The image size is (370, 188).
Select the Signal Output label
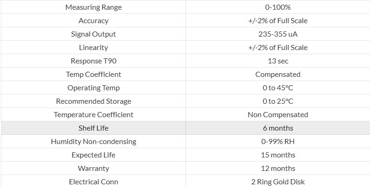(93, 34)
